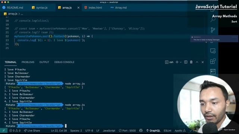Screen dimensions: 239x134
Task: Toggle Live Server on Port : 5500
Action: [127, 131]
